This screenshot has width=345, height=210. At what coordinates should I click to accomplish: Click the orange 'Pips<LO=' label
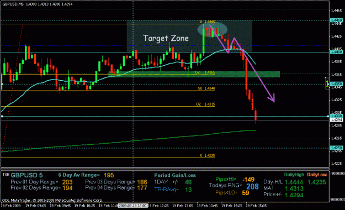(227, 192)
